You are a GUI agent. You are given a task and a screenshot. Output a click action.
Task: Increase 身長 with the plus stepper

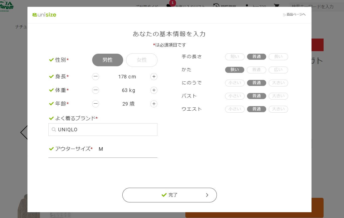(x=154, y=77)
